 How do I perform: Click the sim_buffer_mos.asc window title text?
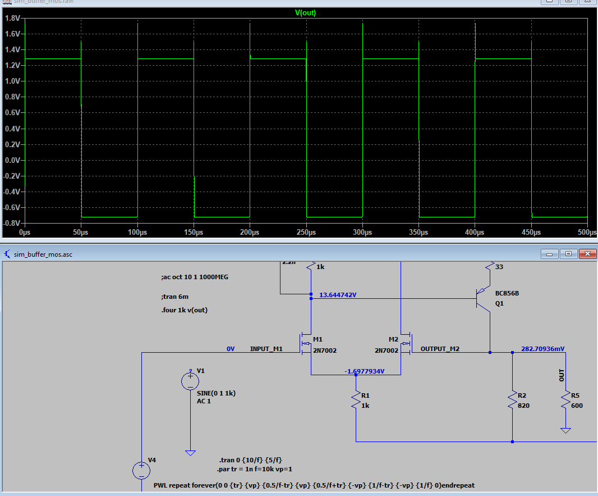click(43, 254)
